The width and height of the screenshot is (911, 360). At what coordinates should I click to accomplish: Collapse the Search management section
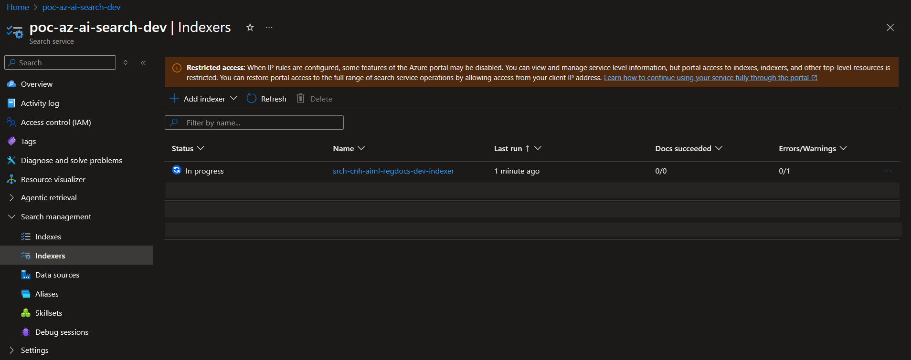tap(12, 216)
